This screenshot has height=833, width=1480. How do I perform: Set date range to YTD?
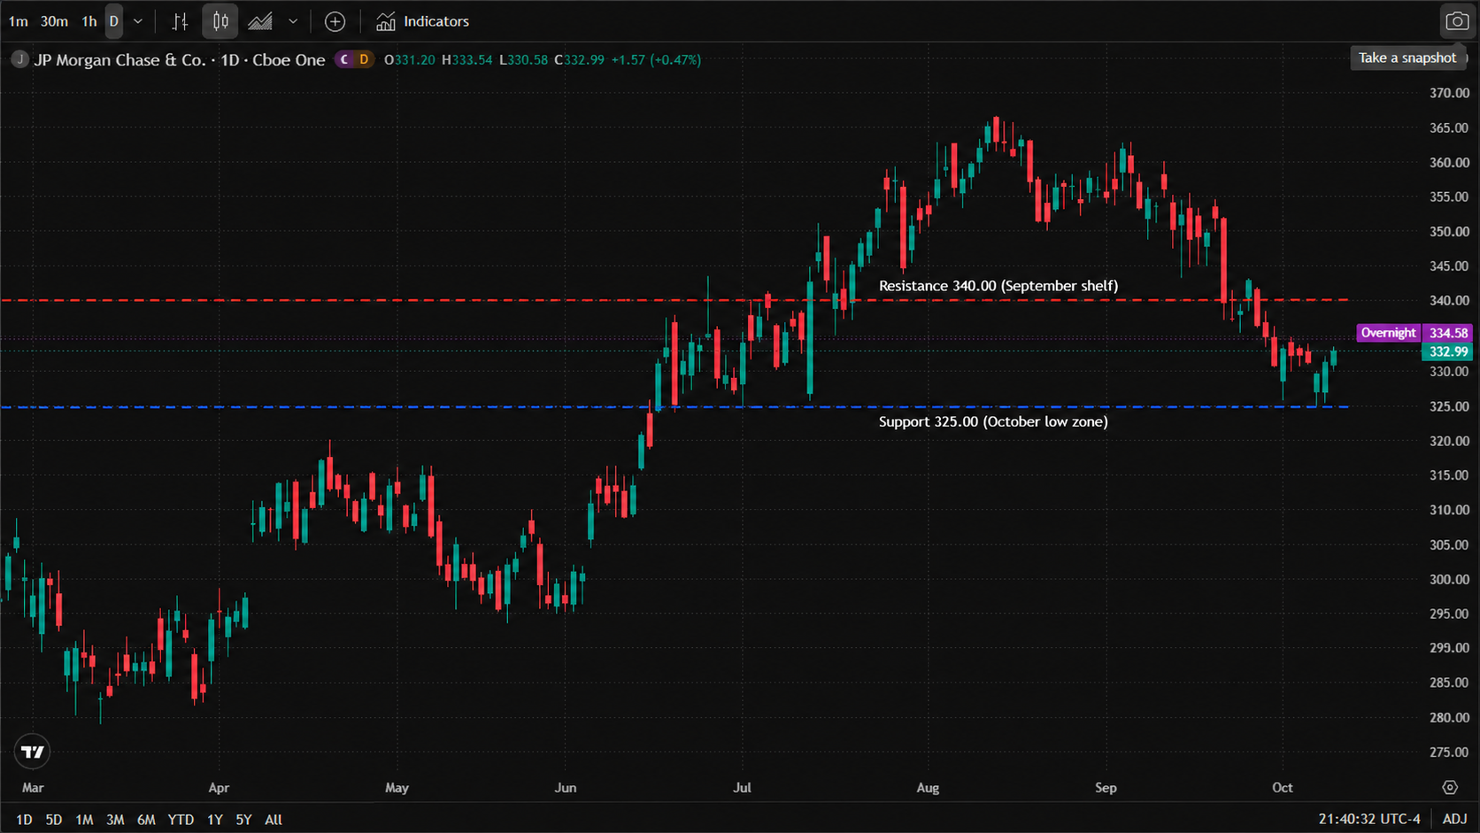click(181, 820)
